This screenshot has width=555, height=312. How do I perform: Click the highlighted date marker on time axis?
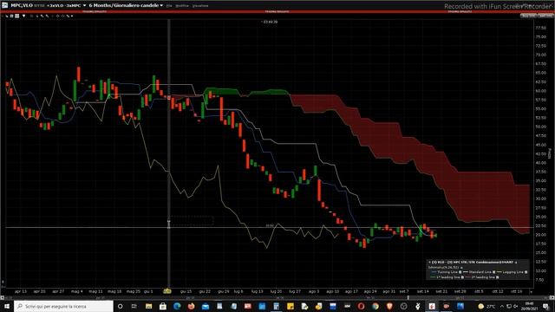pyautogui.click(x=167, y=291)
